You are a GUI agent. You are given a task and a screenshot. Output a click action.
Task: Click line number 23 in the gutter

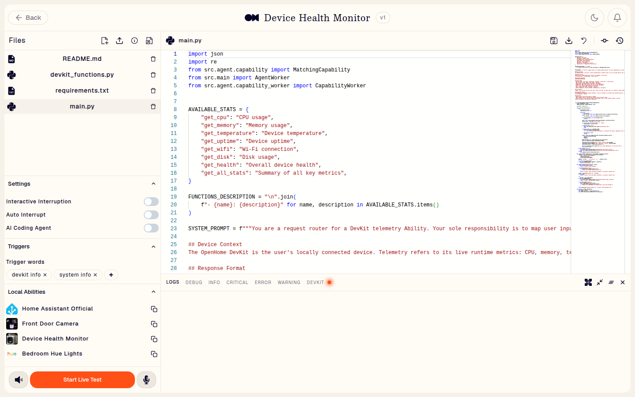point(174,228)
